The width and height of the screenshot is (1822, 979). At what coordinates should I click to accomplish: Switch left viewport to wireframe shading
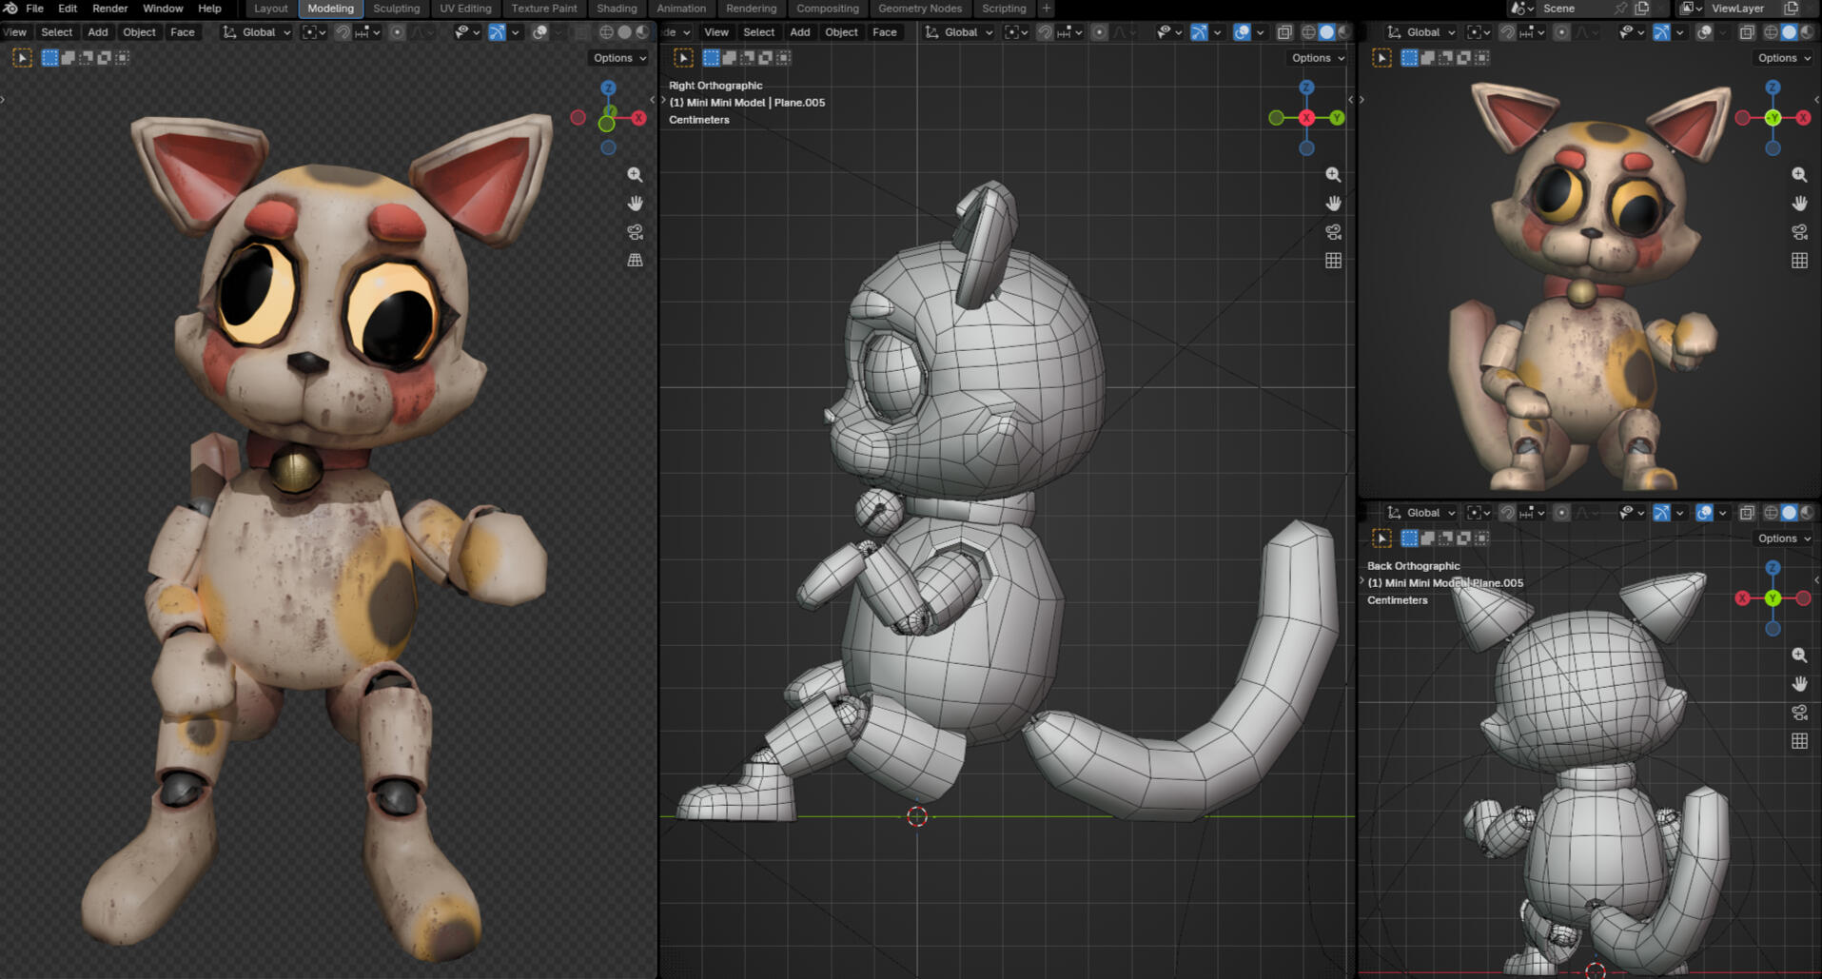point(606,32)
